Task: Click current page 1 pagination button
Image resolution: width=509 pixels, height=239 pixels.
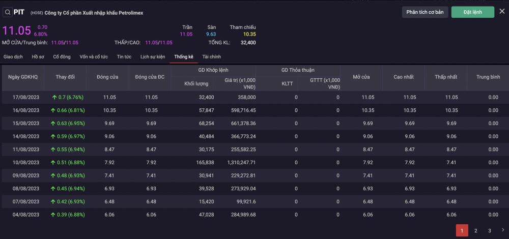Action: pyautogui.click(x=462, y=231)
